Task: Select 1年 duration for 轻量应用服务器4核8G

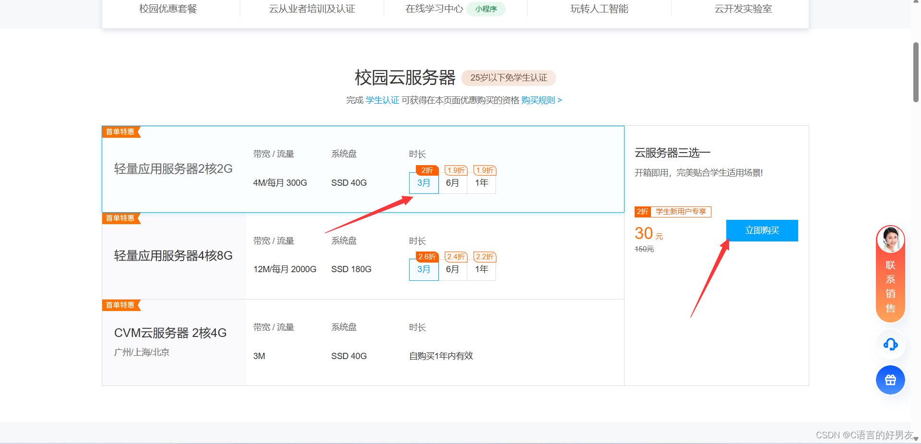Action: [481, 269]
